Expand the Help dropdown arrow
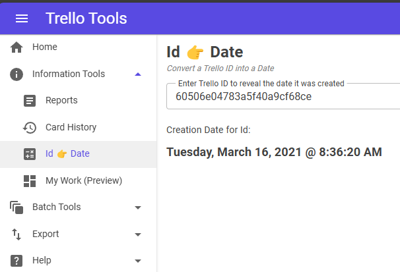Viewport: 400px width, 272px height. coord(137,261)
